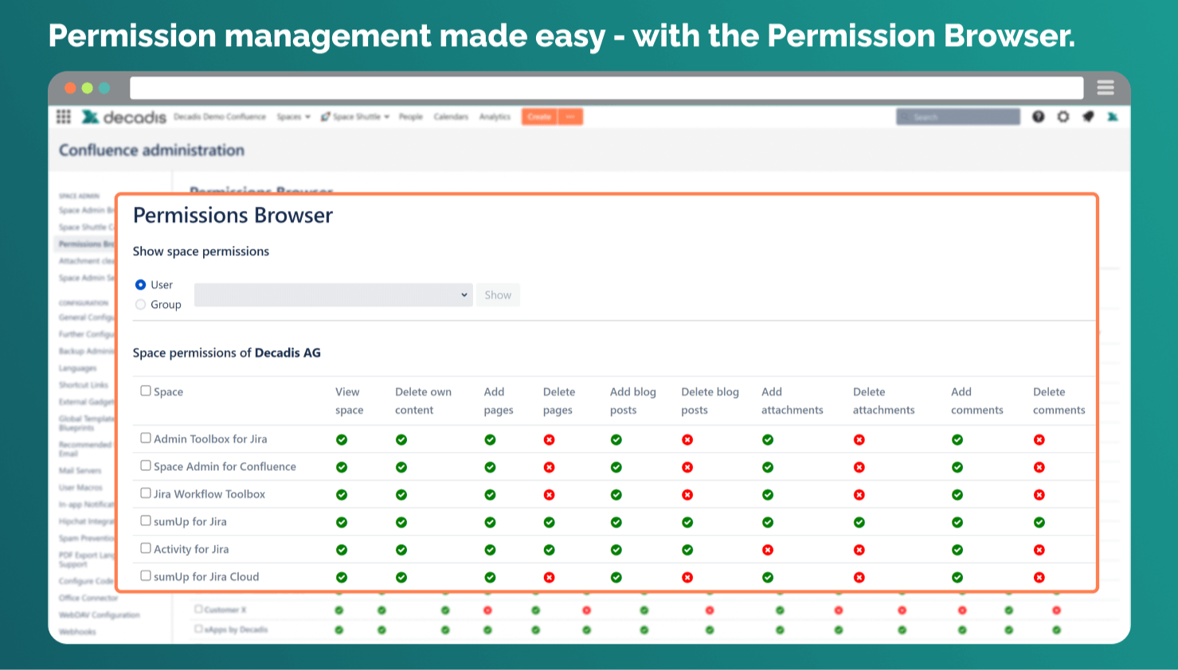Open the user selection dropdown

pos(333,295)
